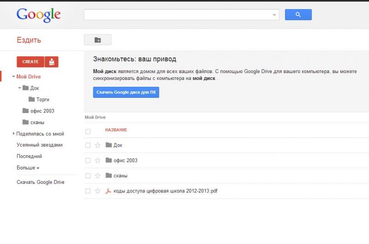This screenshot has width=369, height=244.
Task: Click the сканы folder icon in list
Action: pos(108,176)
